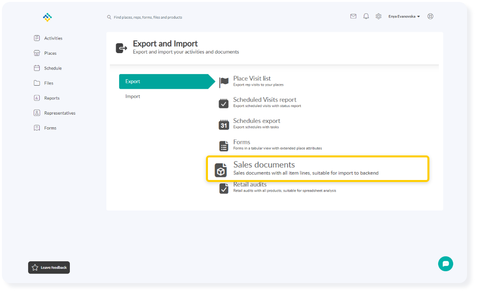This screenshot has height=293, width=477.
Task: Open the Representatives sidebar item
Action: tap(60, 113)
